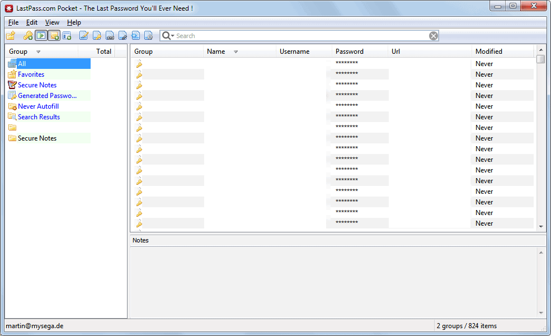Click the document-with-gear settings toolbar icon
Viewport: 551px width, 336px height.
click(x=149, y=35)
